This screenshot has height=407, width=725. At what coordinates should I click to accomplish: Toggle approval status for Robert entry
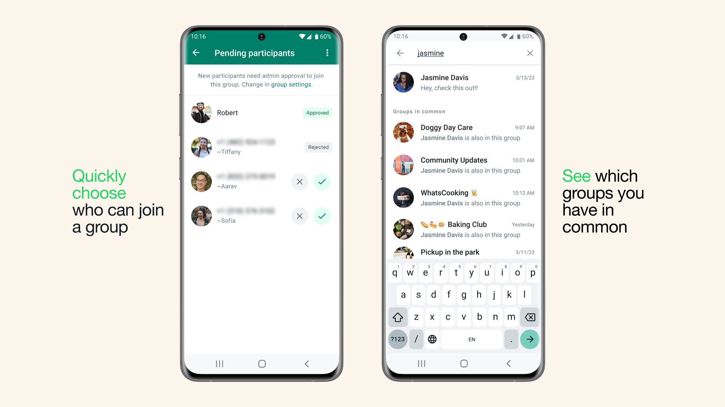click(x=317, y=112)
